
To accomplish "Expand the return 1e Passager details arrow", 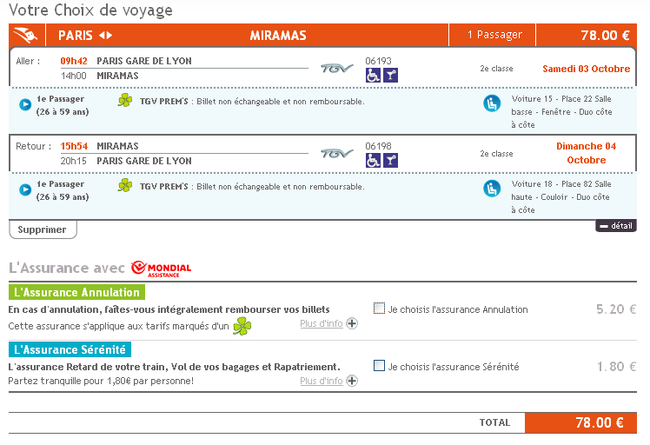I will tap(25, 189).
